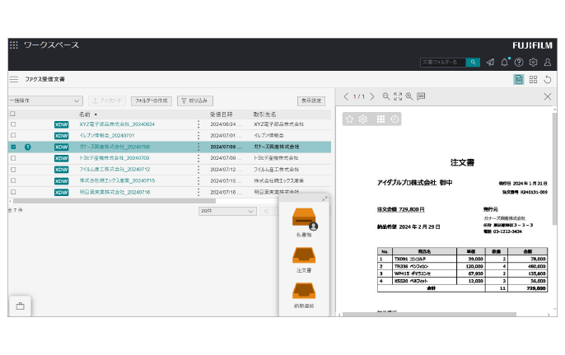565x355 pixels.
Task: Open the briefcase icon at bottom left
Action: click(x=20, y=306)
